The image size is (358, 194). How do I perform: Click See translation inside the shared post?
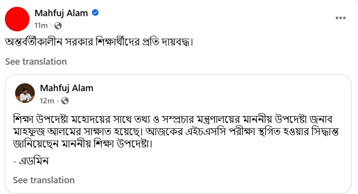(44, 180)
